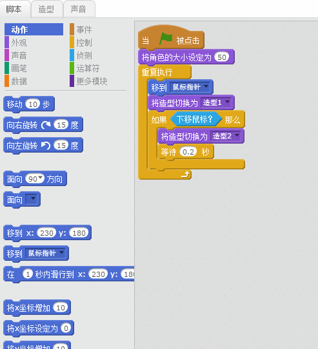Switch to the 脚本 tab
Image resolution: width=318 pixels, height=349 pixels.
click(14, 10)
